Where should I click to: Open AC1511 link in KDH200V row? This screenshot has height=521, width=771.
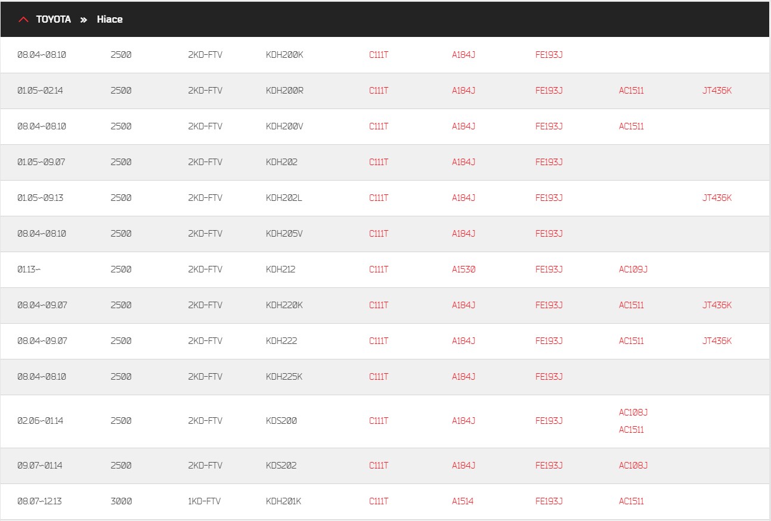[631, 126]
